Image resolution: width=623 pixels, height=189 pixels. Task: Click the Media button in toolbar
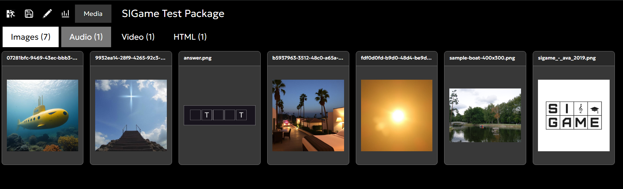click(x=93, y=14)
